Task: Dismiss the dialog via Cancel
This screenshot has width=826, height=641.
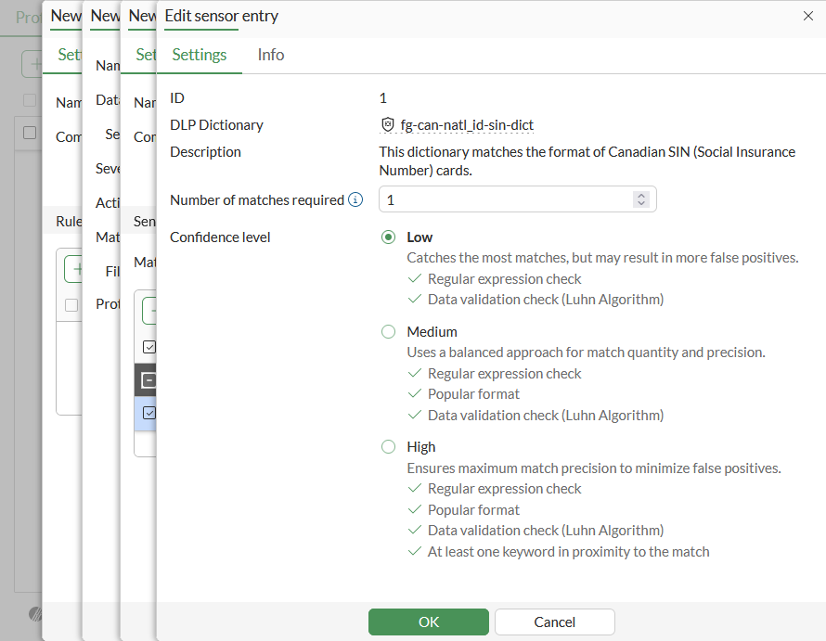Action: (x=554, y=622)
